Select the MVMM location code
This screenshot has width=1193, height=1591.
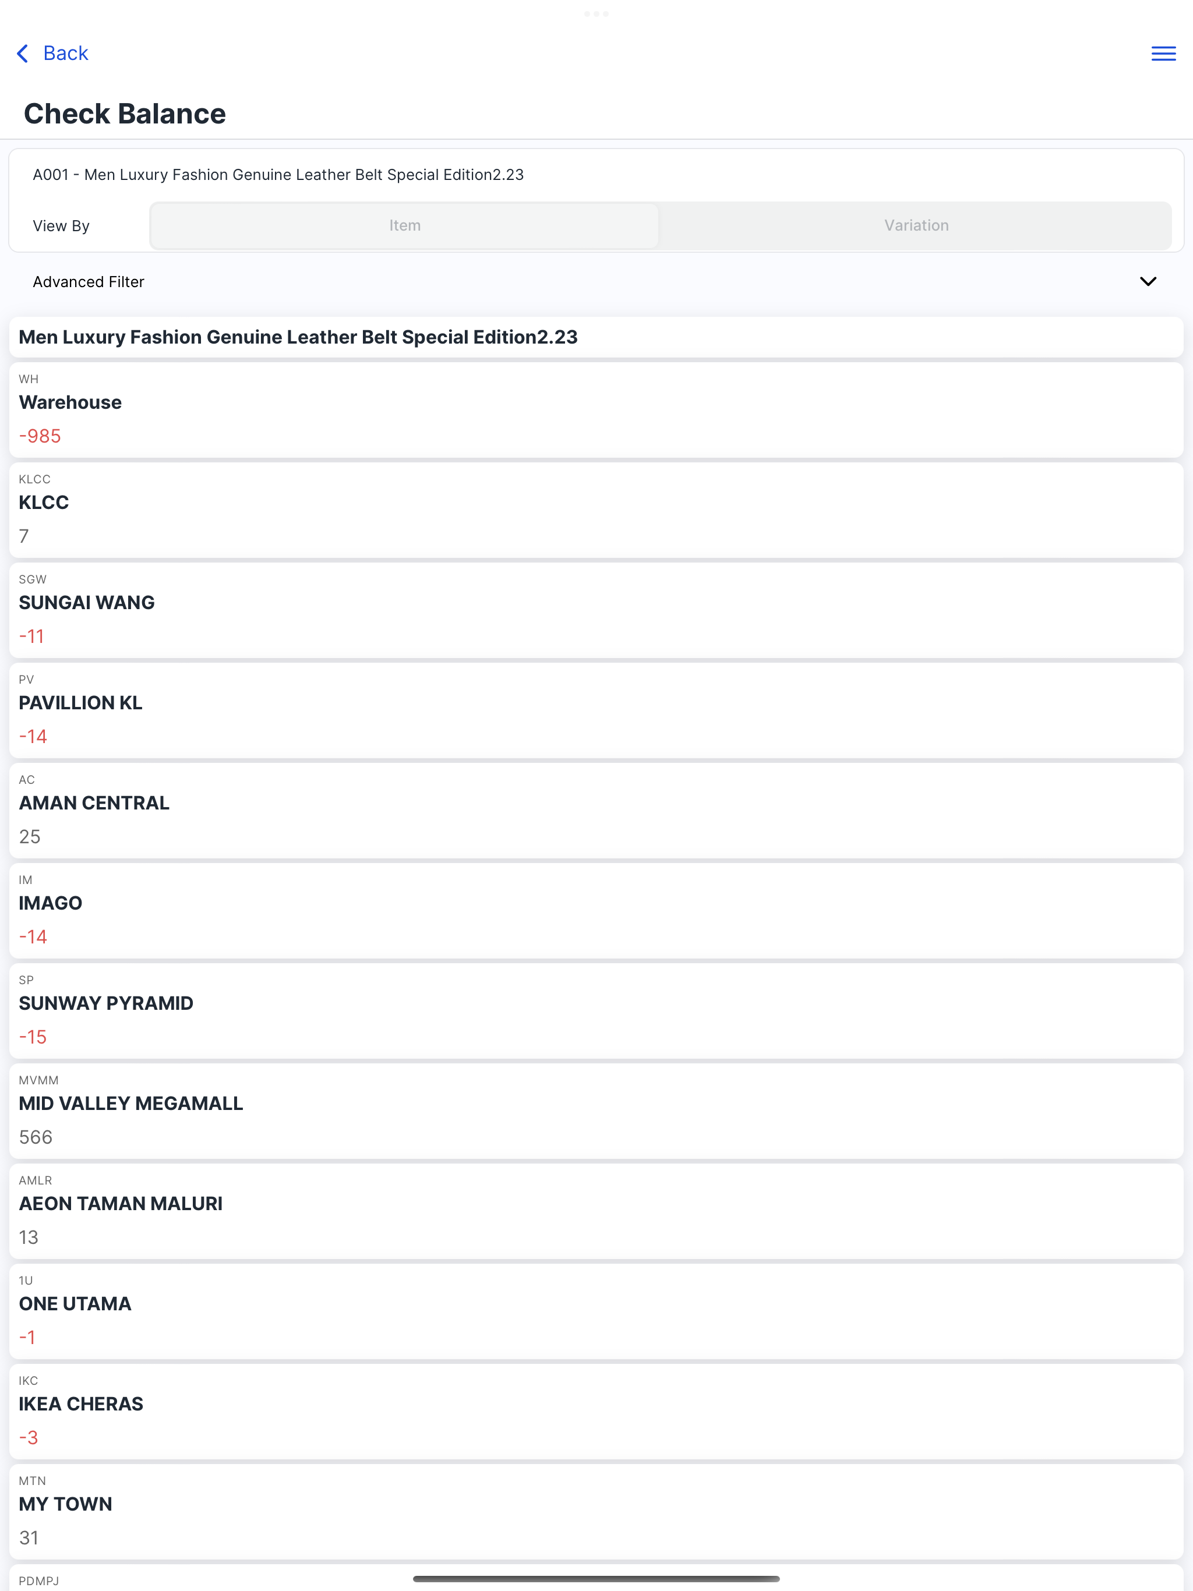(x=38, y=1080)
